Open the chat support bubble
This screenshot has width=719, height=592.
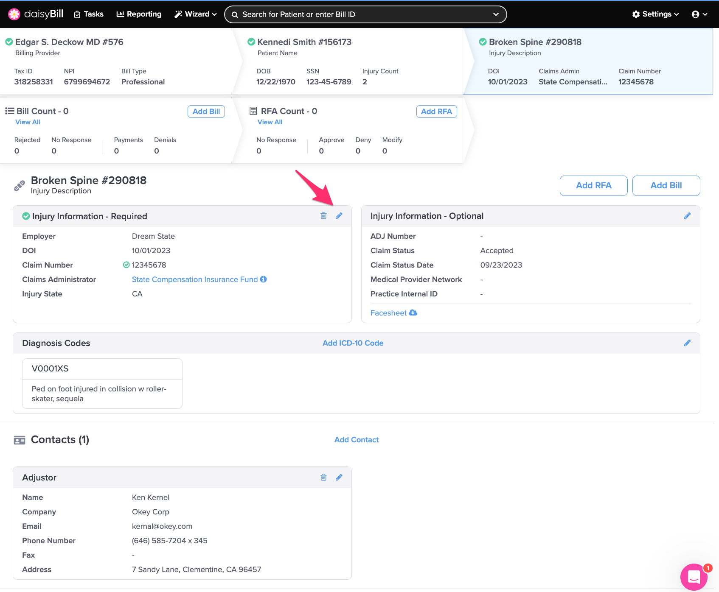[694, 577]
